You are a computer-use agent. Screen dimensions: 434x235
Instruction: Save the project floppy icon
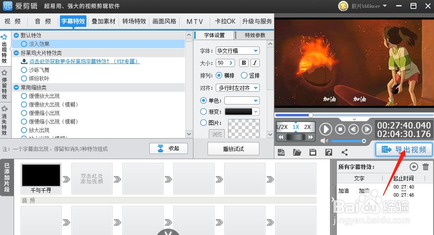313,152
